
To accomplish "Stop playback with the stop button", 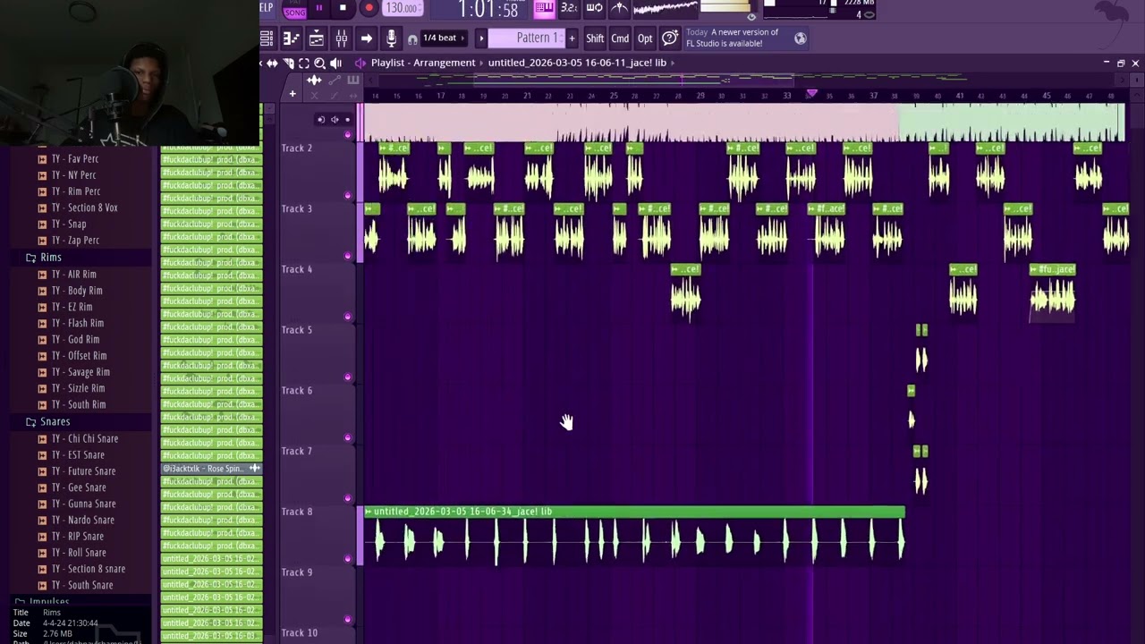I will [343, 8].
